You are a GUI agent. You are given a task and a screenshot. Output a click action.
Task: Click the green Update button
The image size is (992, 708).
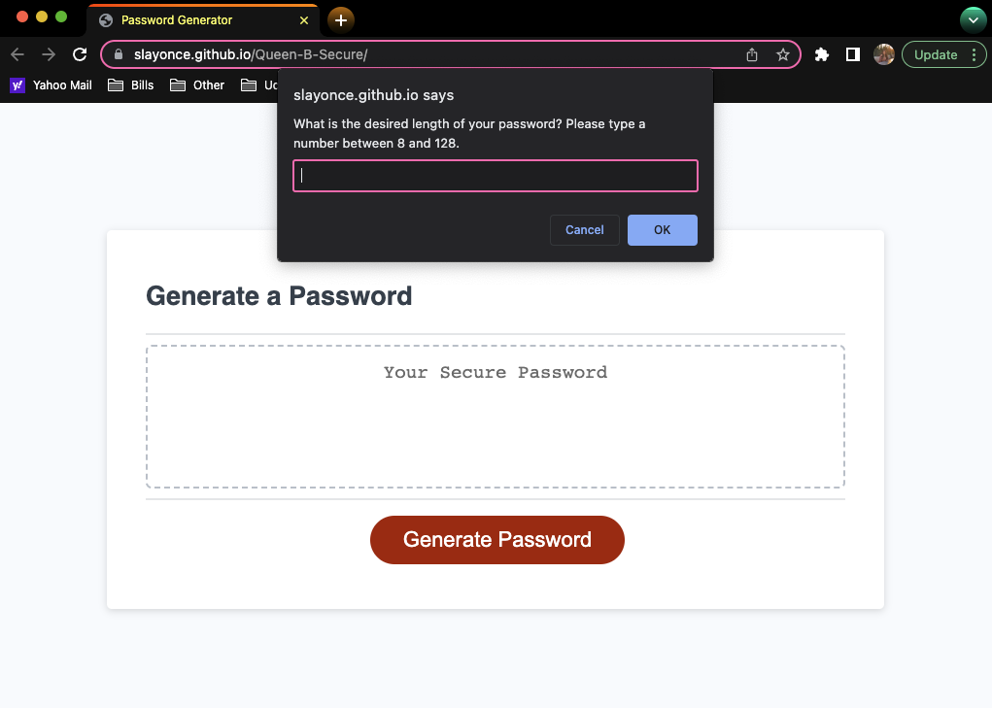[937, 54]
